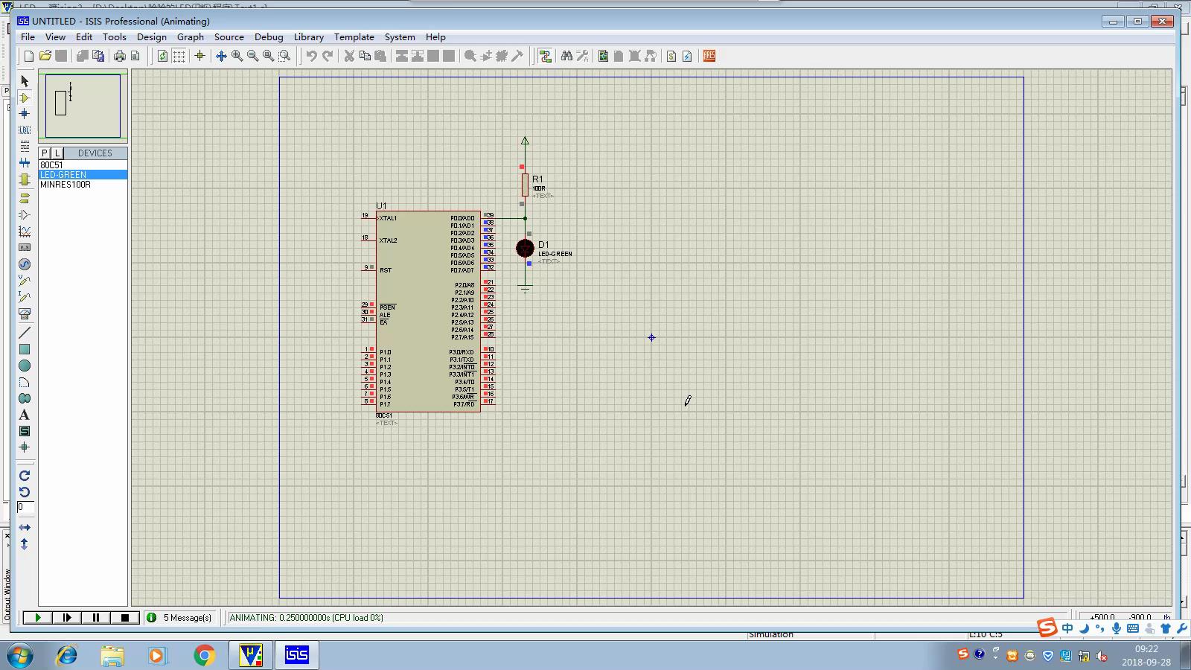
Task: Select MINRES100R in the devices list
Action: (x=83, y=184)
